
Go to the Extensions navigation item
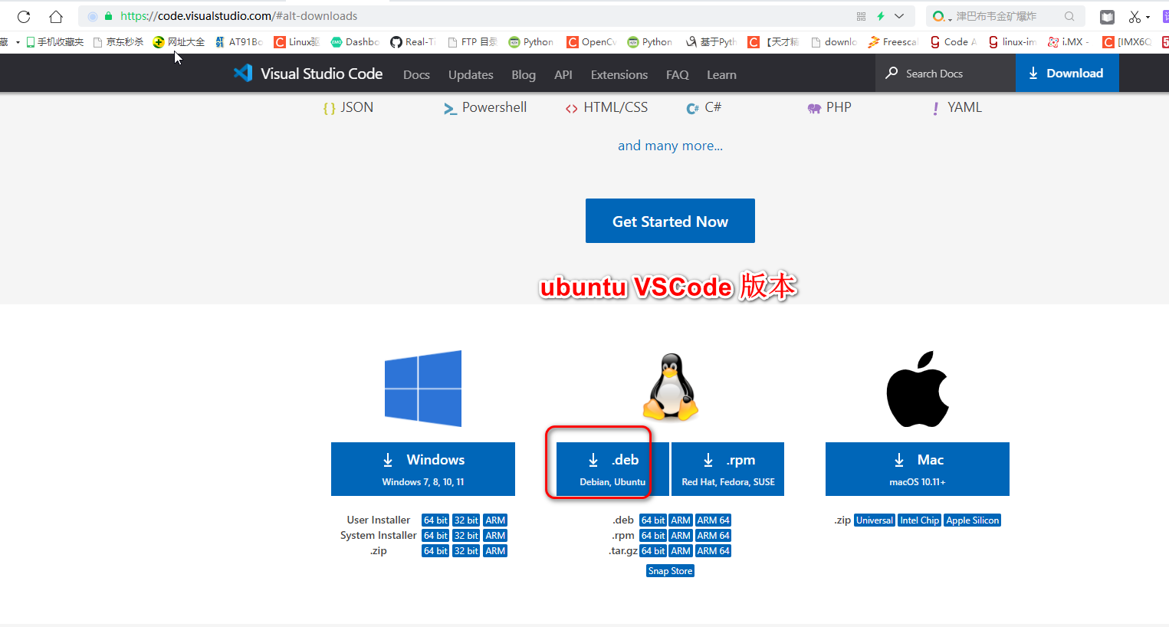coord(619,74)
